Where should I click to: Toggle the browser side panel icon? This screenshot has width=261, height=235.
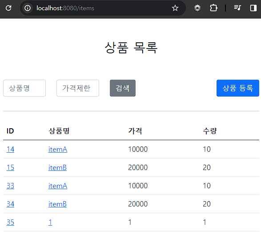253,8
